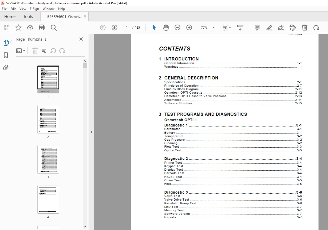Image resolution: width=328 pixels, height=230 pixels.
Task: Click the General Information contents entry
Action: (x=233, y=63)
